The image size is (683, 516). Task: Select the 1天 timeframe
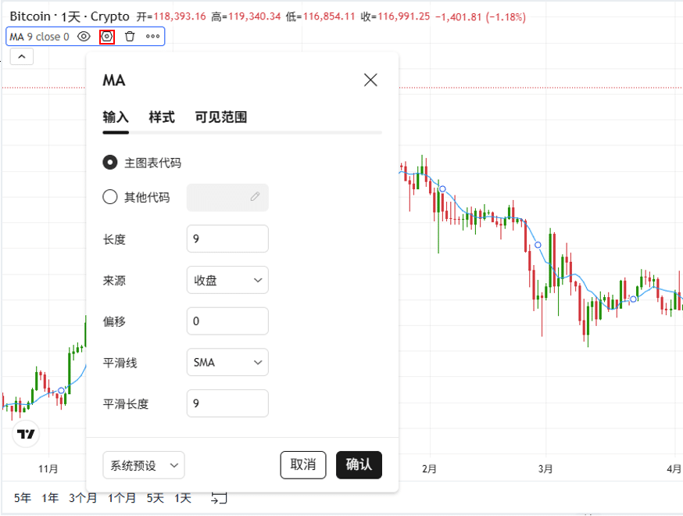[181, 497]
